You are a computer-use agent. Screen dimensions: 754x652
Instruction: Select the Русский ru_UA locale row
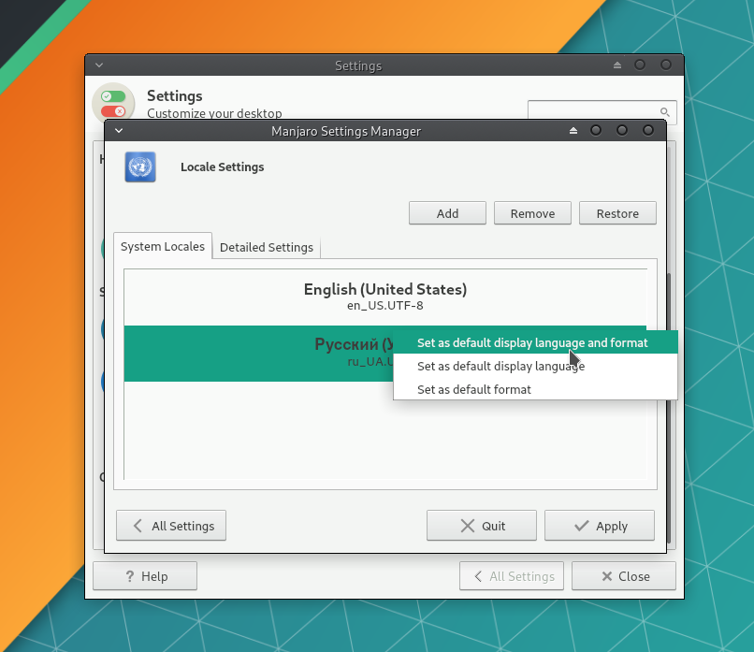point(259,354)
